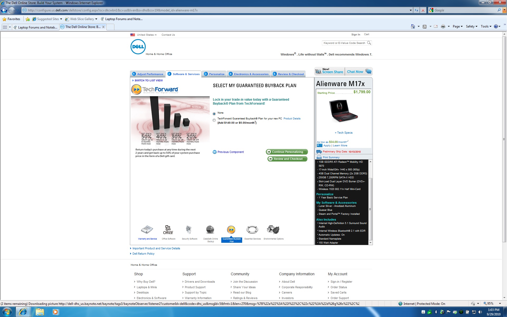Image resolution: width=507 pixels, height=317 pixels.
Task: Open the Windows Start button
Action: (x=7, y=312)
